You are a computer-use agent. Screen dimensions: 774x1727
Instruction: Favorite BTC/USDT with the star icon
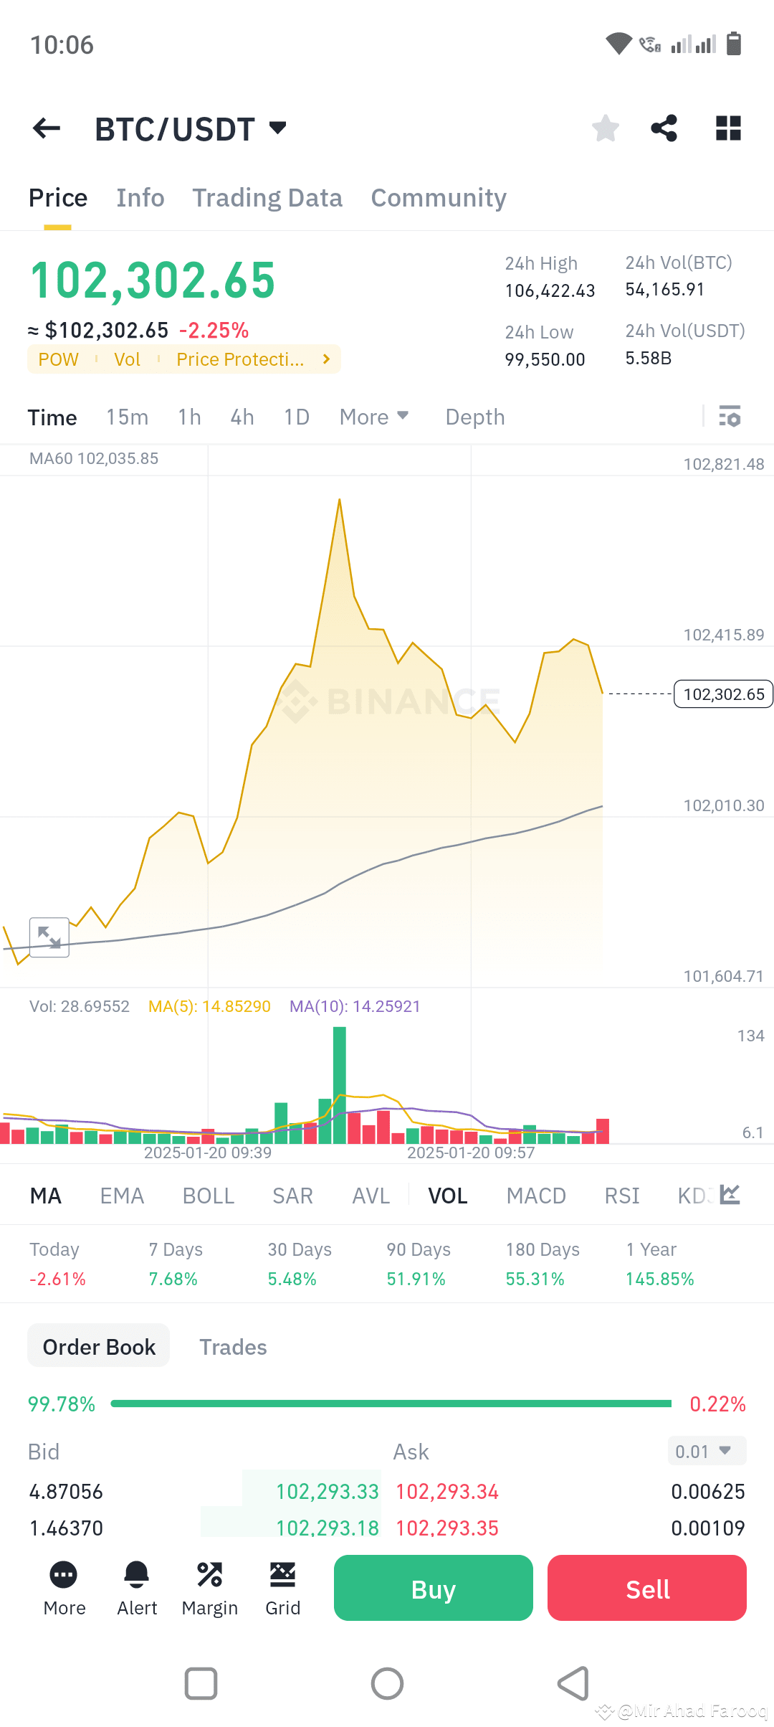[x=606, y=128]
